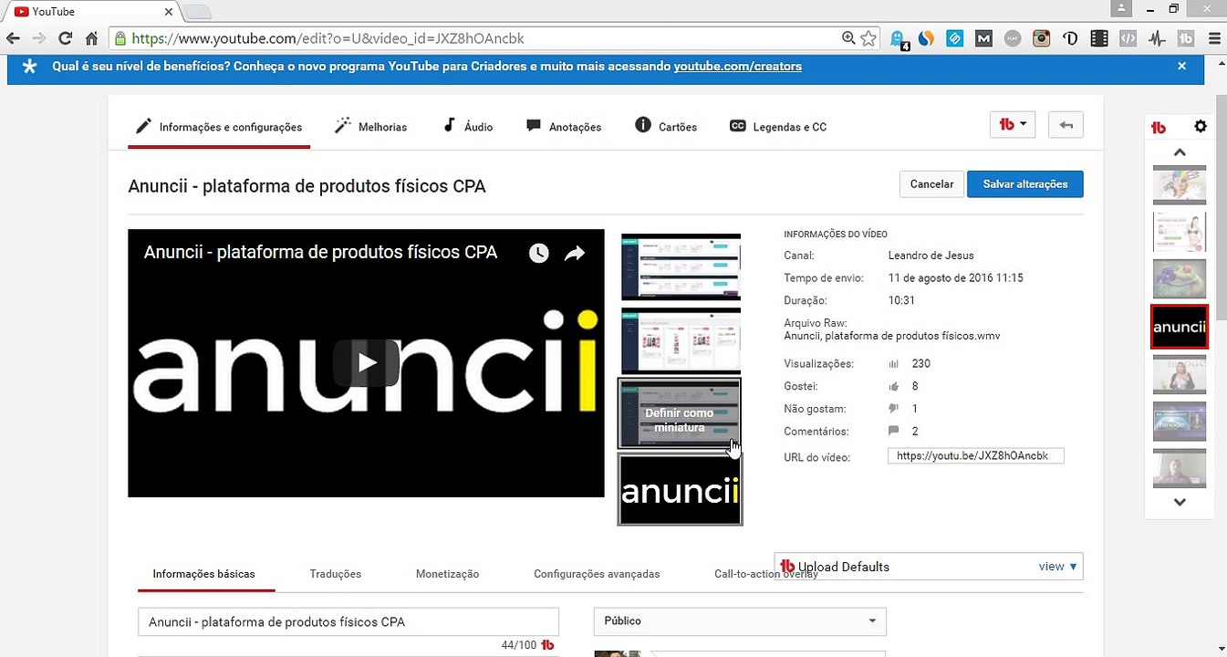Open the SimilarWeb extension icon

tap(926, 39)
